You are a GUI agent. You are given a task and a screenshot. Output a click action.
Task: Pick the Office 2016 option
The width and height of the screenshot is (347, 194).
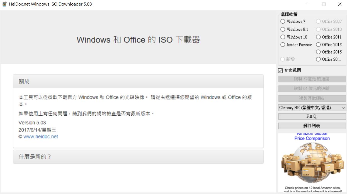point(329,52)
